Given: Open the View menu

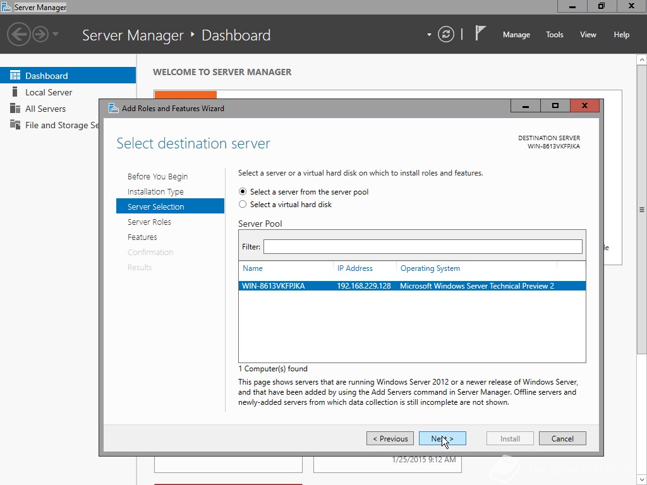Looking at the screenshot, I should pyautogui.click(x=588, y=35).
